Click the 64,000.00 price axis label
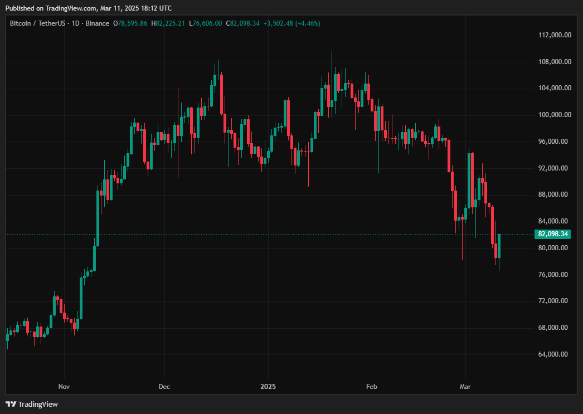This screenshot has height=414, width=583. (555, 354)
